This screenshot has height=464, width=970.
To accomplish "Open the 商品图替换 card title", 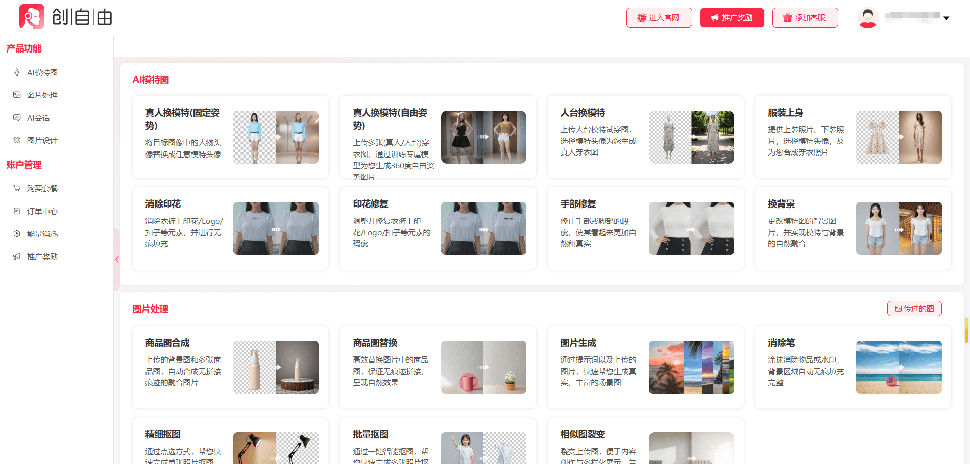I will pyautogui.click(x=375, y=343).
